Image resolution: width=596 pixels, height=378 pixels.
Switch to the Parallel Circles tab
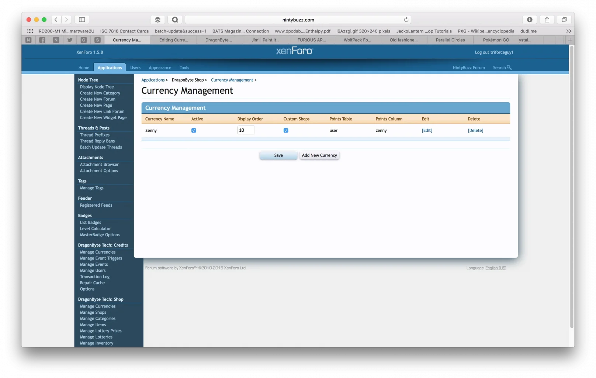(x=450, y=40)
